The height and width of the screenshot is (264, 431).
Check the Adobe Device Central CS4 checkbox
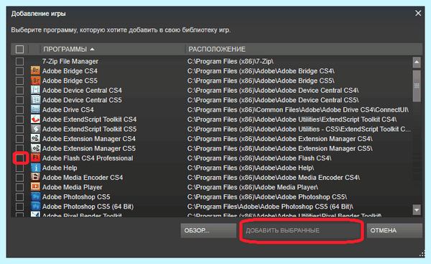tap(19, 90)
